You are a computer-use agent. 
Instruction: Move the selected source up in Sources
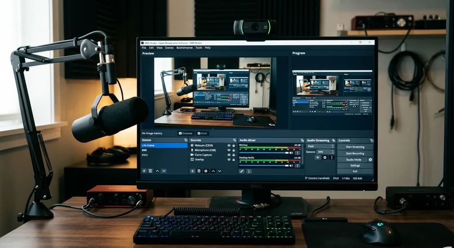click(x=213, y=171)
